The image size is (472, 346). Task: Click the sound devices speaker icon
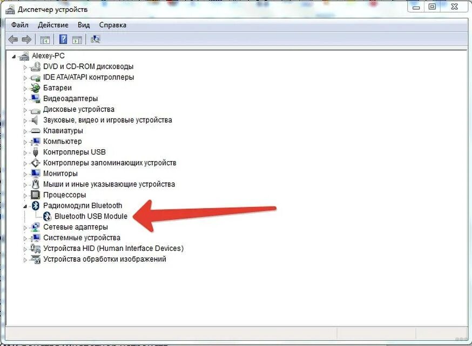[35, 120]
